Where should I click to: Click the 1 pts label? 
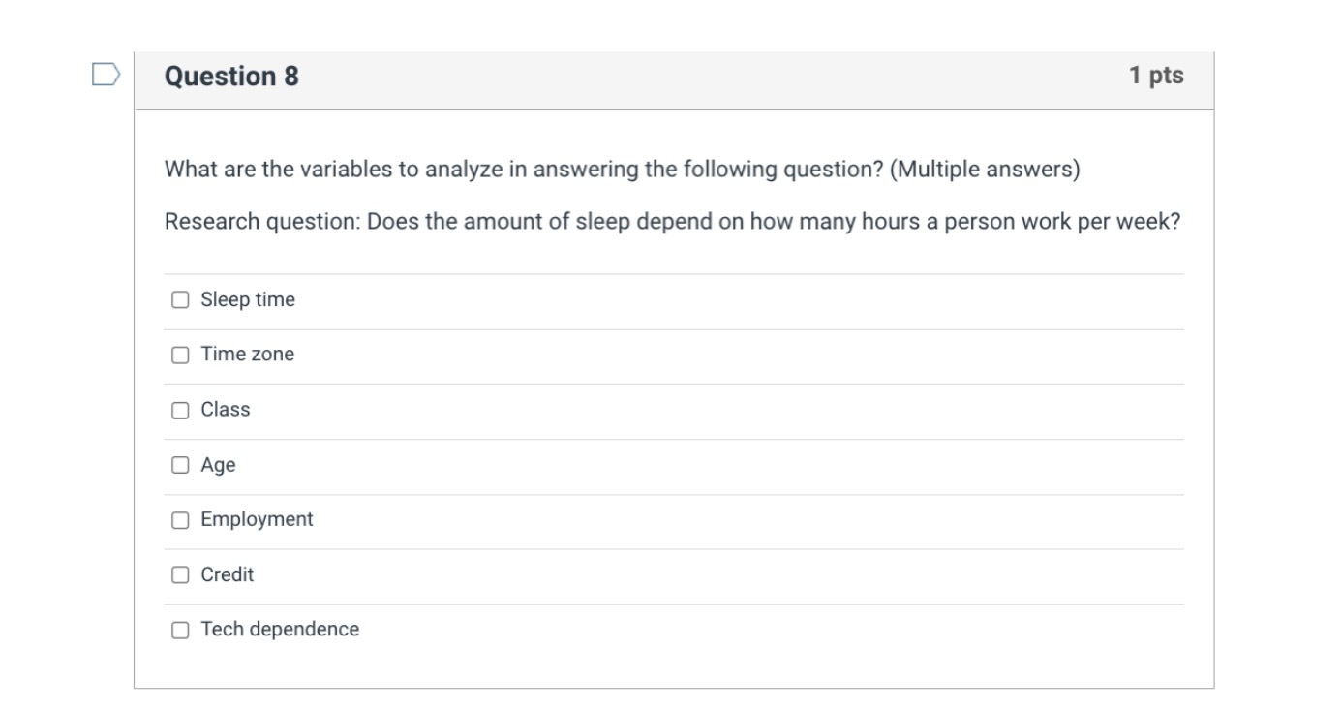(x=1154, y=77)
